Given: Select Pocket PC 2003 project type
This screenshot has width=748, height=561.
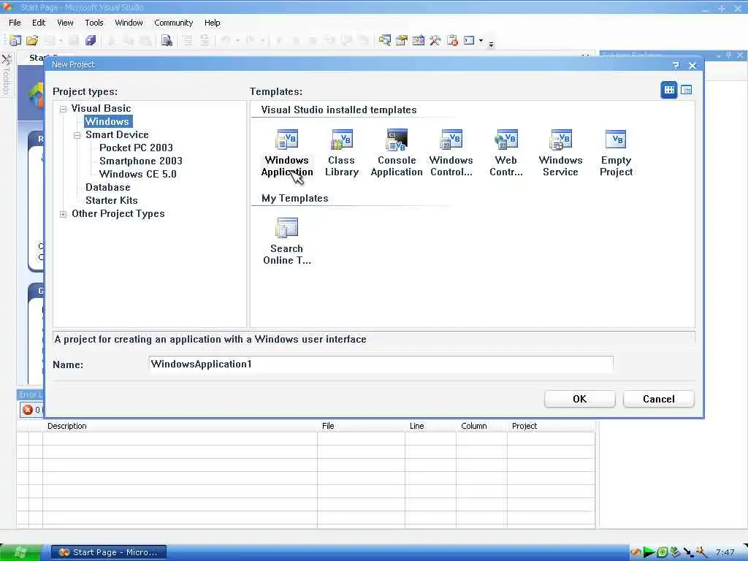Looking at the screenshot, I should (x=136, y=148).
